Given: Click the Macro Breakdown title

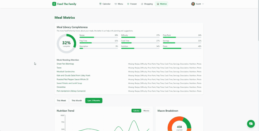Looking at the screenshot, I should (x=168, y=111).
